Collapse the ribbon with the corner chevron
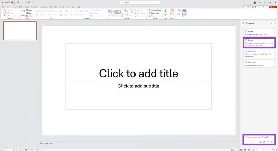Viewport: 278px width, 151px height. point(275,18)
